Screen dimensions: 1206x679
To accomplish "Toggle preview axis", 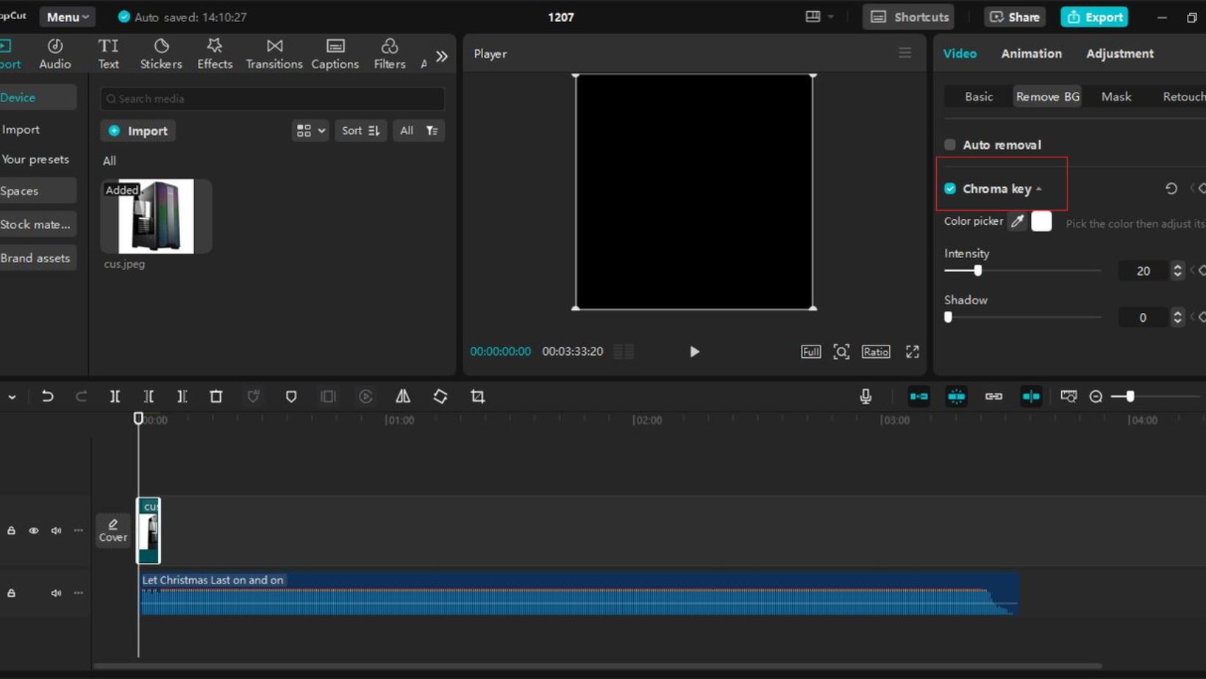I will pos(1031,396).
